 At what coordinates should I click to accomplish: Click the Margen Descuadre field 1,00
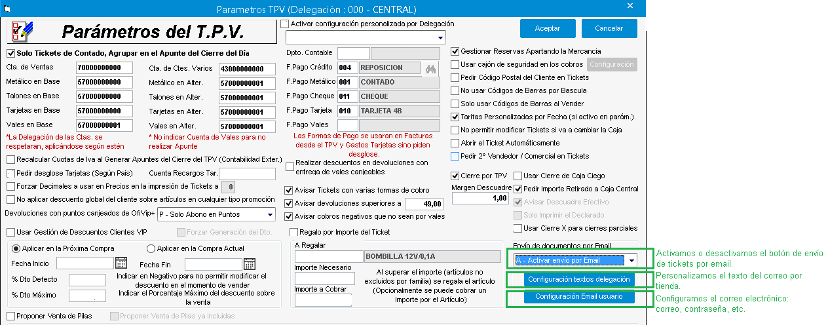[481, 198]
